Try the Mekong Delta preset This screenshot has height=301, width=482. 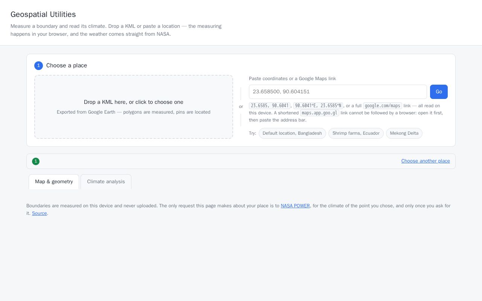[x=404, y=133]
